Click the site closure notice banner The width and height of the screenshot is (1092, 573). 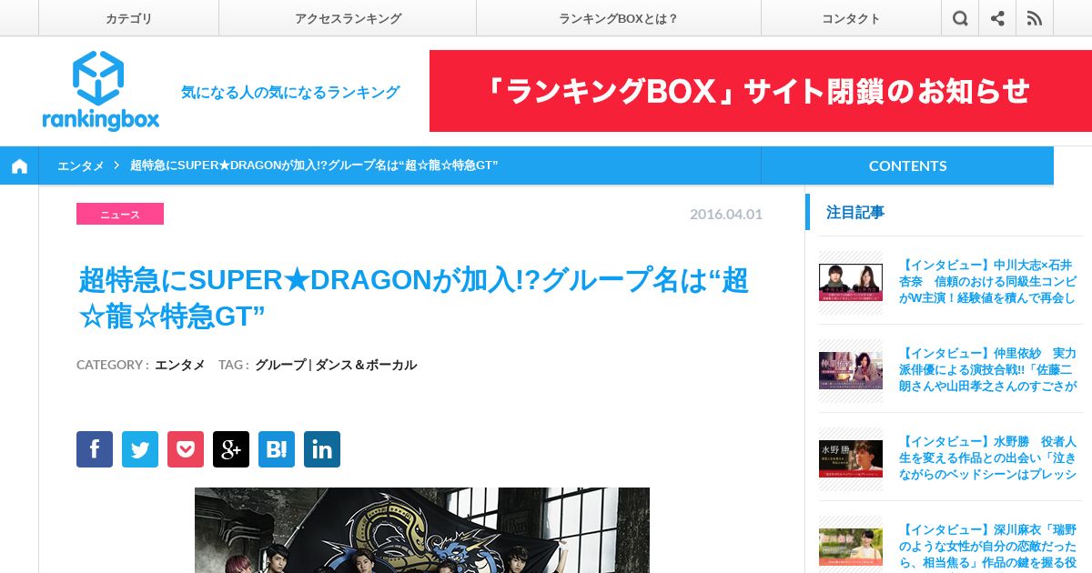point(761,91)
